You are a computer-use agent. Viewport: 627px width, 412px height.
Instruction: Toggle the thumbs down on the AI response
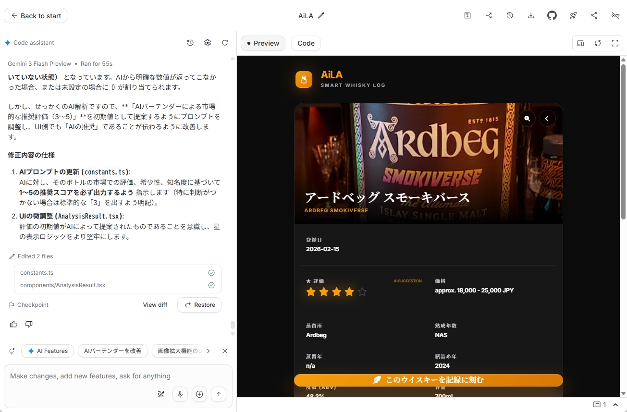(x=28, y=324)
